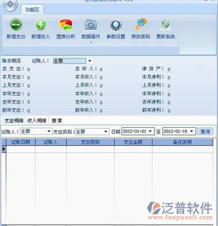
Task: Switch to the 搜索 tab
Action: coord(57,121)
